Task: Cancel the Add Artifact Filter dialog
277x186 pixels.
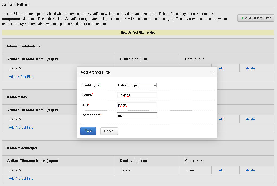Action: pos(109,131)
